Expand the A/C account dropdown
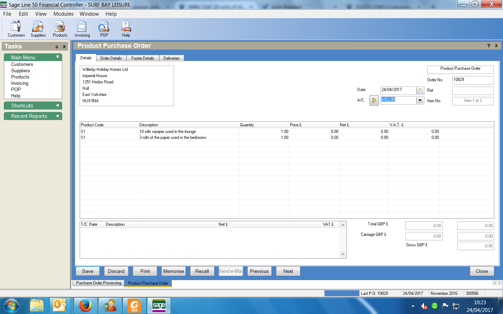The width and height of the screenshot is (503, 314). point(420,100)
